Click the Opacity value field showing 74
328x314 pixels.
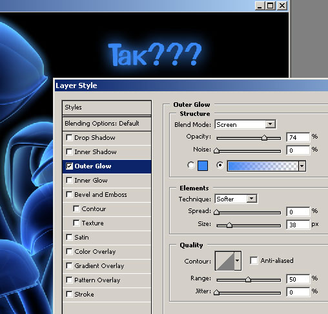pyautogui.click(x=298, y=137)
